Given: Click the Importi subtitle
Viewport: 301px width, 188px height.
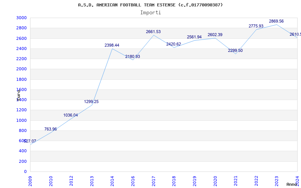Looking at the screenshot, I should [150, 13].
